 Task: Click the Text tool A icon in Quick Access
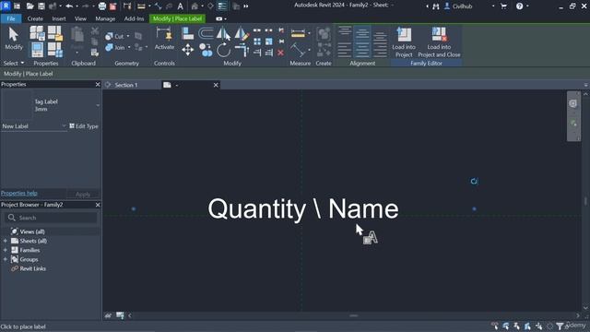click(181, 6)
